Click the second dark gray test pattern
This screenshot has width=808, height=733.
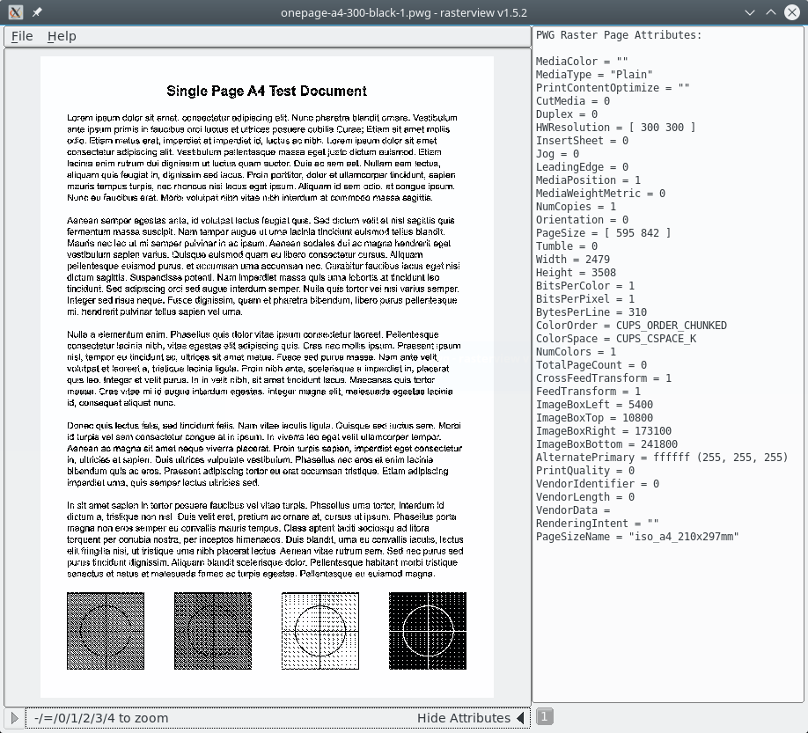[213, 631]
